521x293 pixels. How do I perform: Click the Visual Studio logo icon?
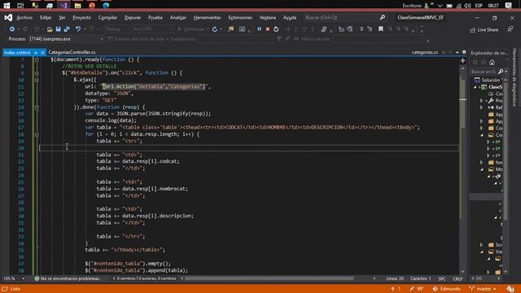[8, 18]
